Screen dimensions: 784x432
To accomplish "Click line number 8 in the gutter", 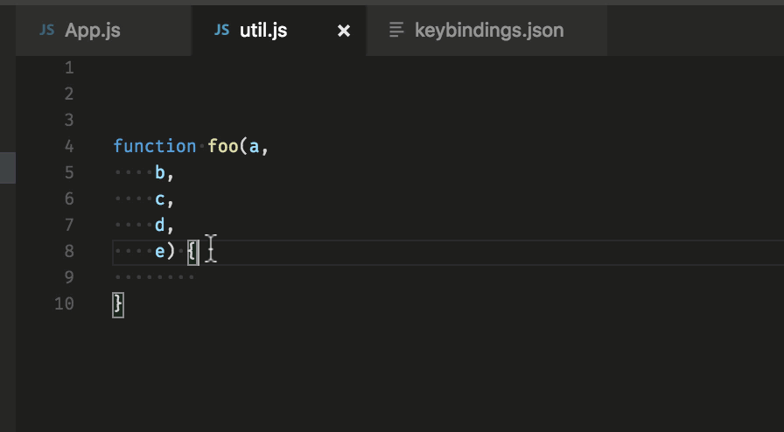I will pyautogui.click(x=68, y=251).
